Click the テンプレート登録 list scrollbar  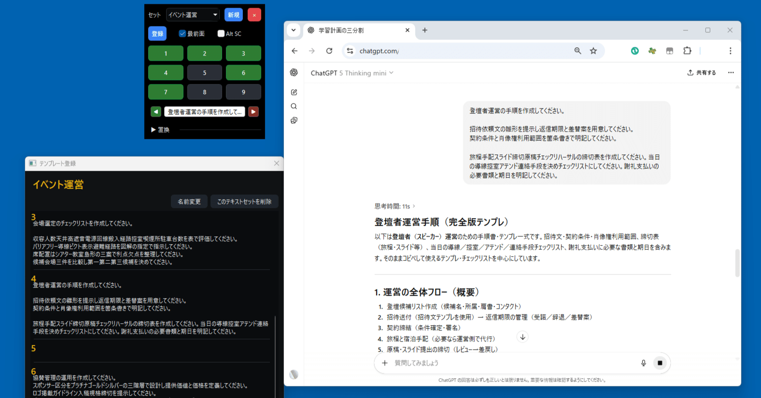(276, 357)
